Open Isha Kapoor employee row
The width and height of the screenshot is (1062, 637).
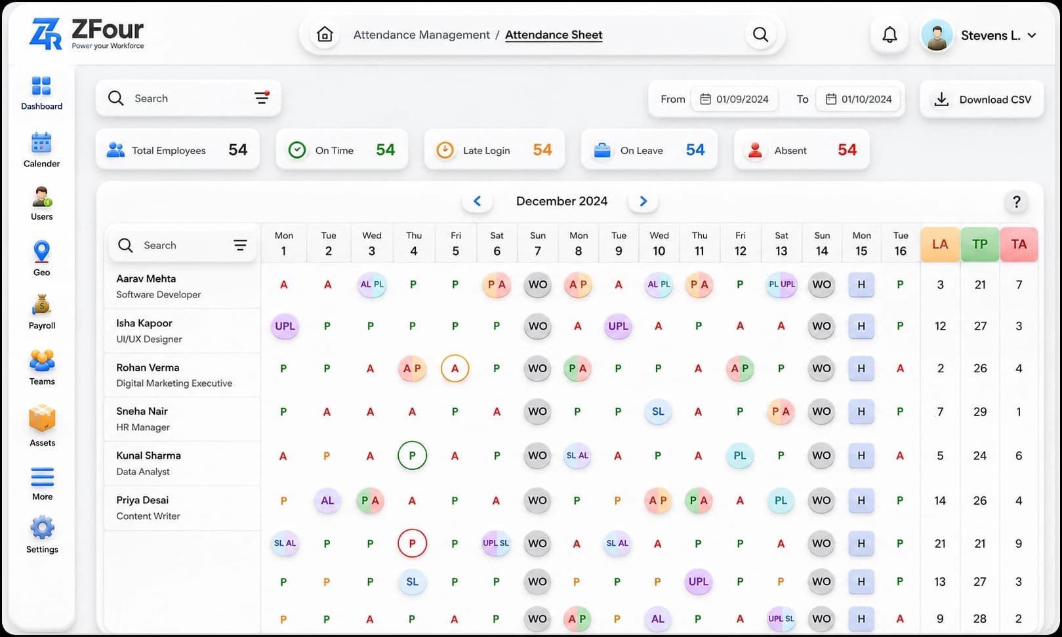click(x=182, y=331)
